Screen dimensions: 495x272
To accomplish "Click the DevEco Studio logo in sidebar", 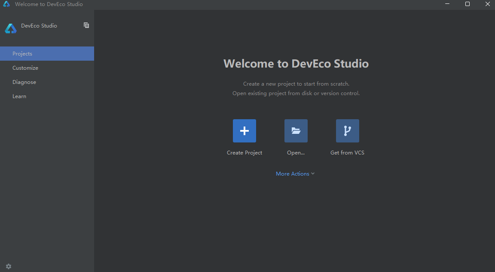I will 10,28.
